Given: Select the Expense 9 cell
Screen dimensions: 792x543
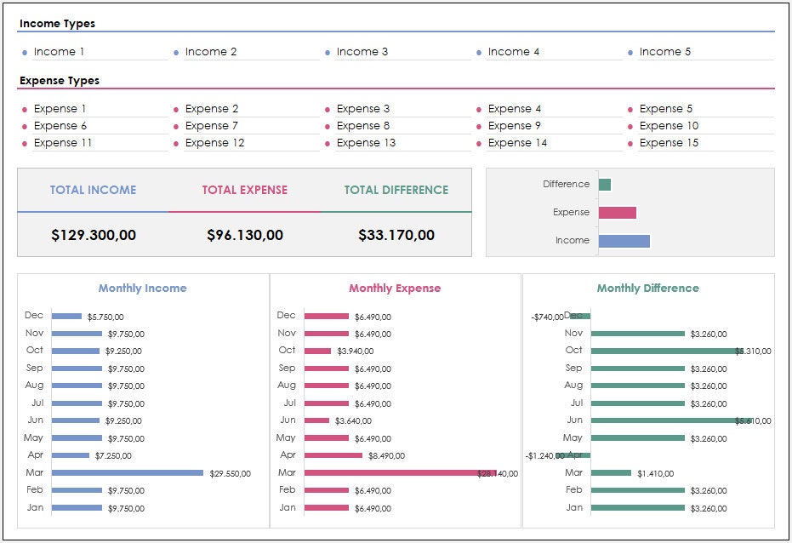Looking at the screenshot, I should [555, 126].
